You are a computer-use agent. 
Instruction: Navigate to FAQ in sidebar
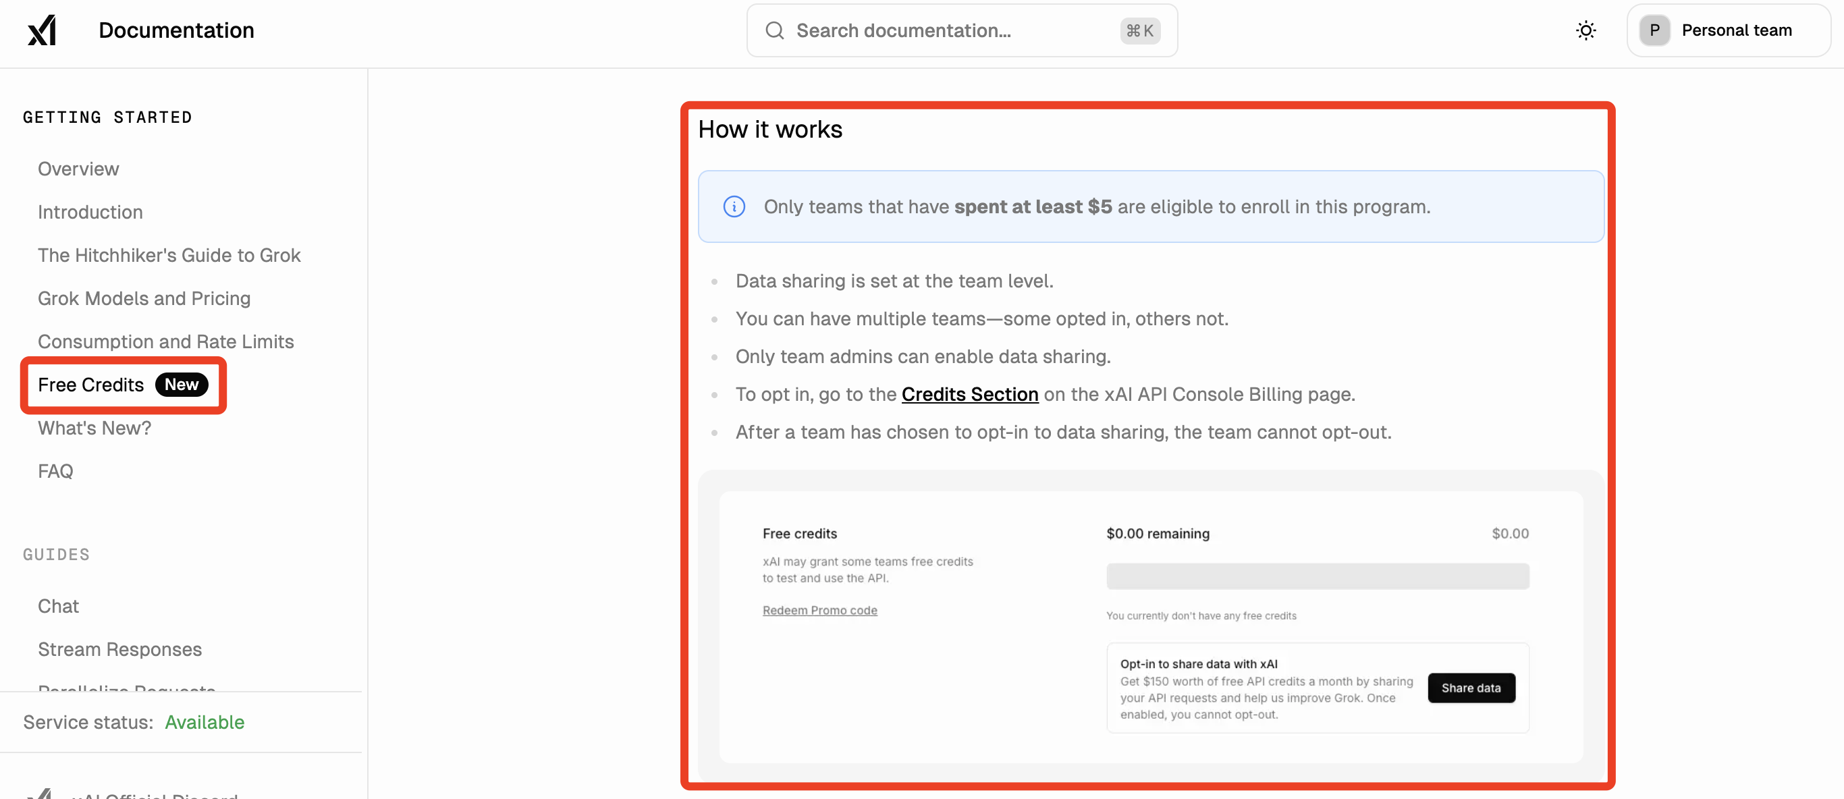click(55, 471)
